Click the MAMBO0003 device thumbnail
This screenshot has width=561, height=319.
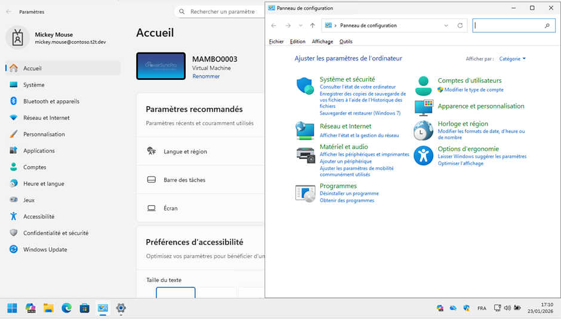tap(161, 66)
